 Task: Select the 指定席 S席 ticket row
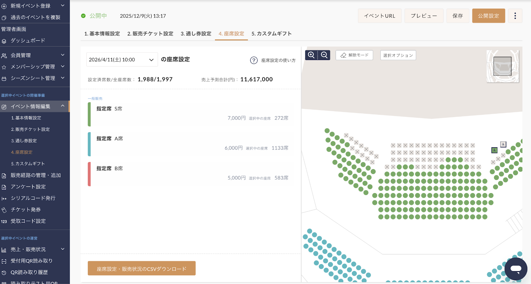point(191,114)
